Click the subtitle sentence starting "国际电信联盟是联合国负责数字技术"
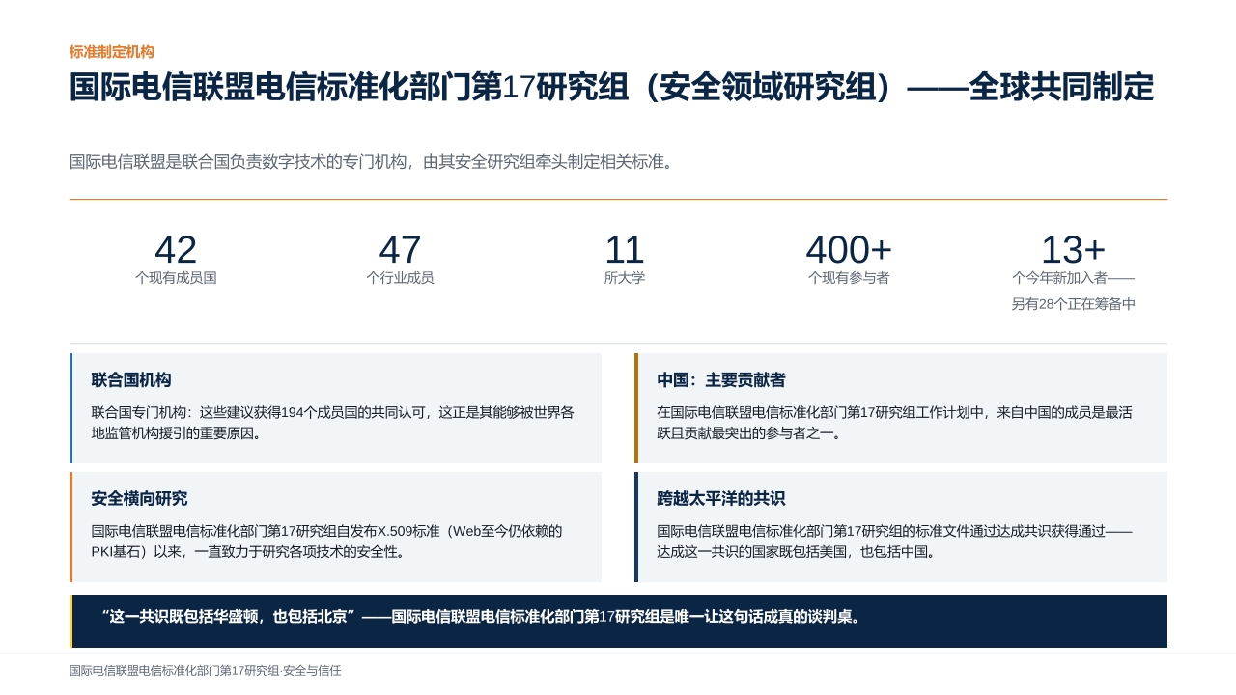Viewport: 1236px width, 695px height. 371,162
